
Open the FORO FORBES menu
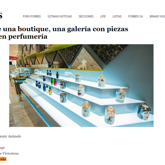(x=32, y=16)
